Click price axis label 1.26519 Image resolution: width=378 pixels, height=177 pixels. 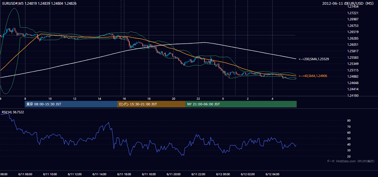tap(353, 32)
